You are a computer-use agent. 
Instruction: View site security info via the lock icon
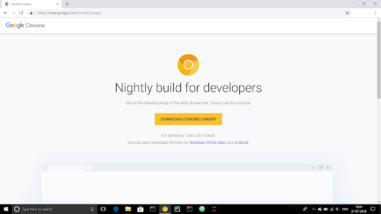point(31,13)
